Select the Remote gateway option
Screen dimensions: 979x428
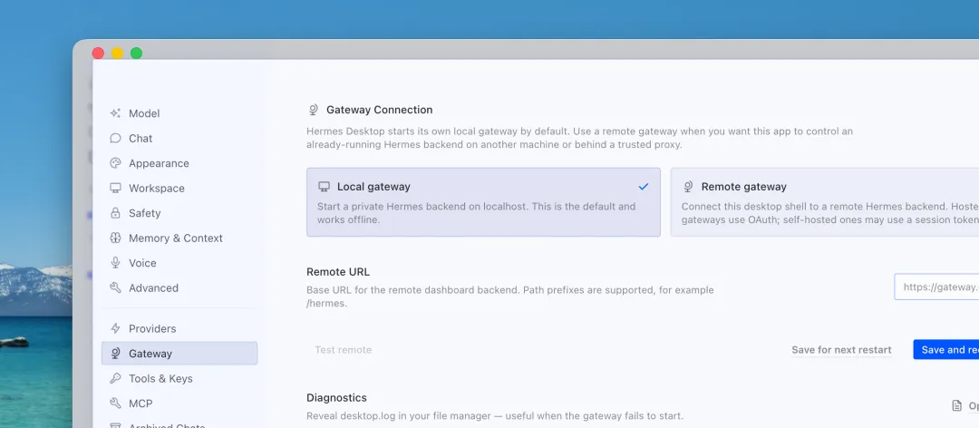(x=825, y=202)
